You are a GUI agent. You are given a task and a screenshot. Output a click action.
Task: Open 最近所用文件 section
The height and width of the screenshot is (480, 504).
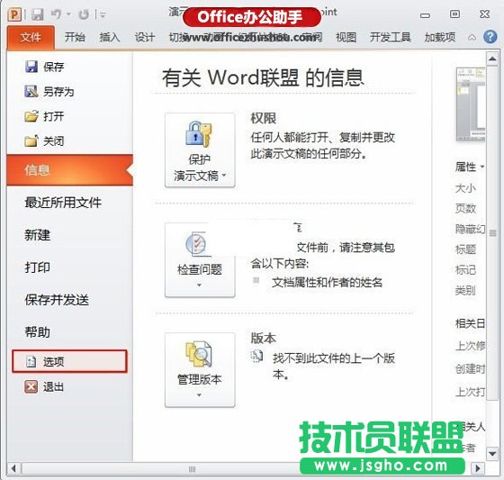63,203
